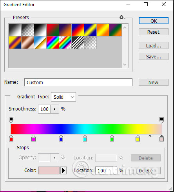Open the presets gear menu
This screenshot has width=174, height=192.
[122, 17]
